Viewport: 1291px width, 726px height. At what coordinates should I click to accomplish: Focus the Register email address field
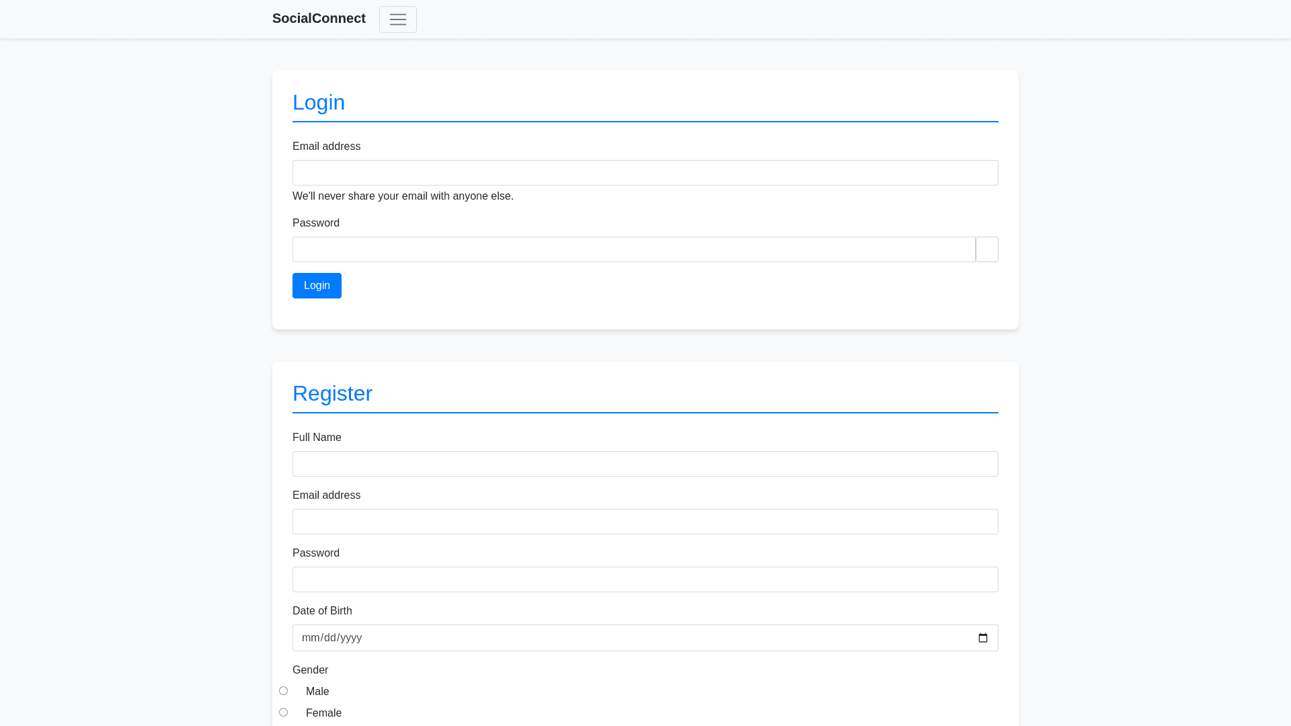(645, 522)
